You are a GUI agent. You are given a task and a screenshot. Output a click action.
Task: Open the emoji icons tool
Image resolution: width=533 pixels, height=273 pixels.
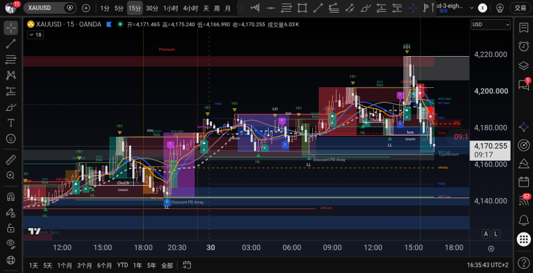[11, 138]
